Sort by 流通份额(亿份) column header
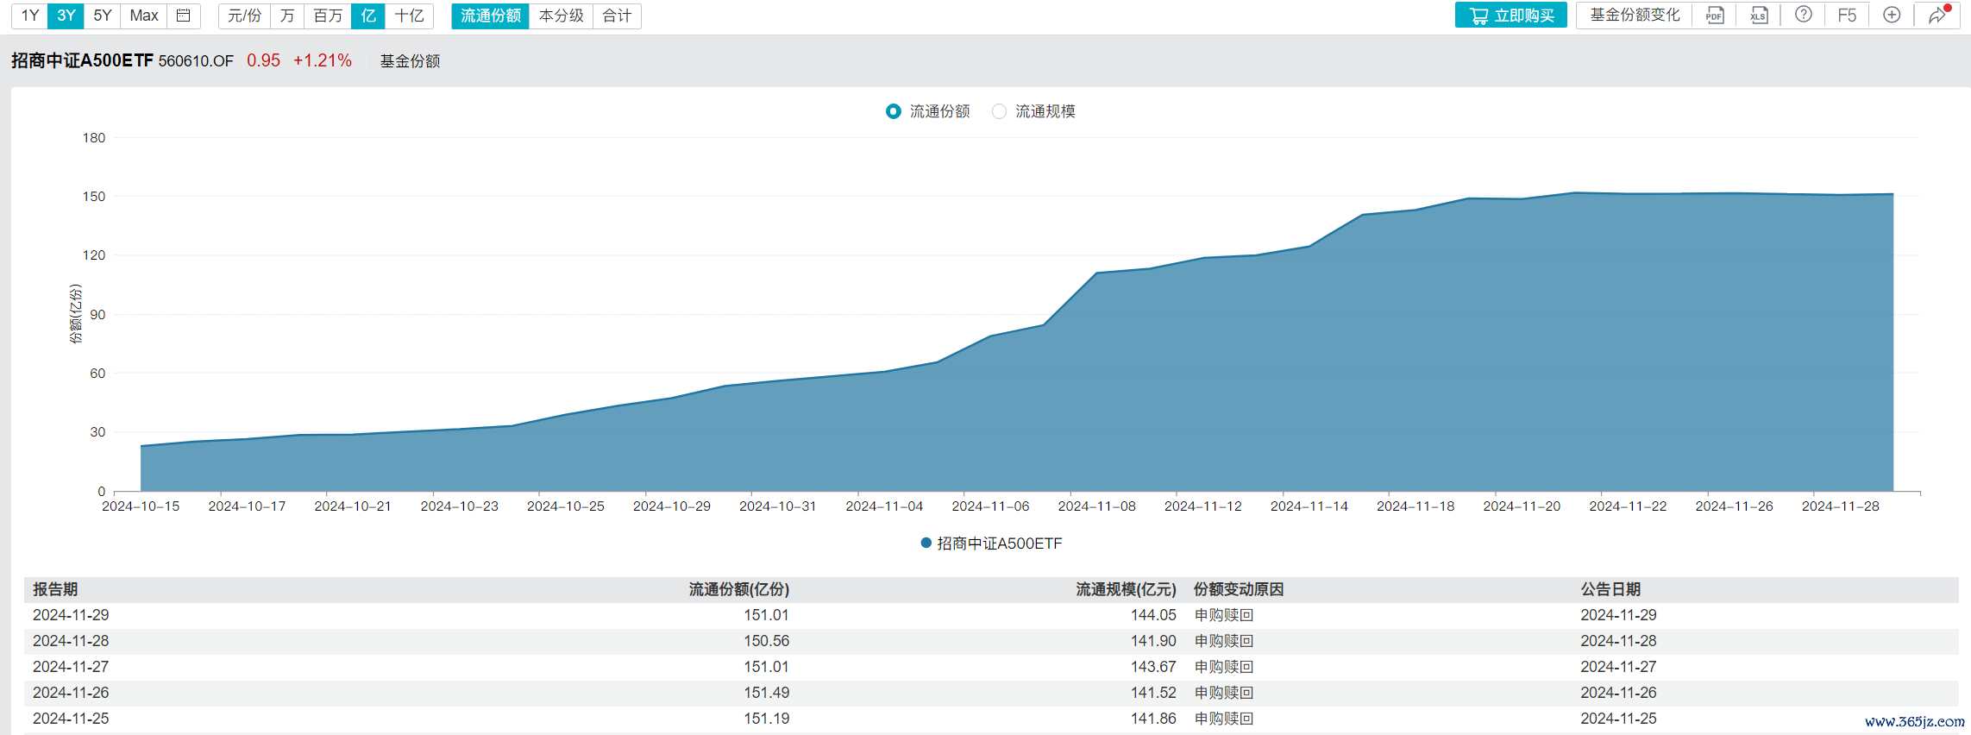 point(739,589)
